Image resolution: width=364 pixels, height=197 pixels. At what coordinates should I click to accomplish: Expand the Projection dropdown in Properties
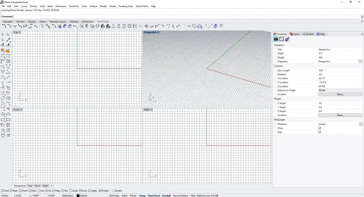click(360, 61)
